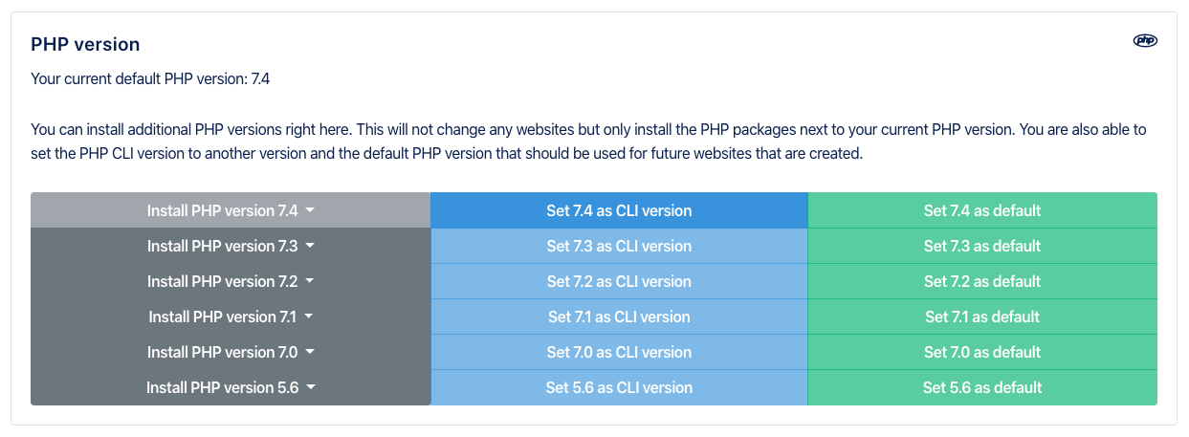Open Install PHP version 7.4 dropdown
The height and width of the screenshot is (437, 1189).
click(231, 210)
